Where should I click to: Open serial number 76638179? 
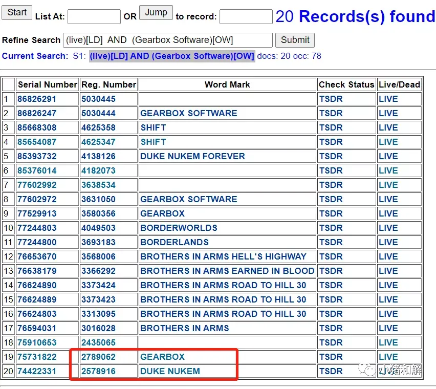tap(37, 271)
